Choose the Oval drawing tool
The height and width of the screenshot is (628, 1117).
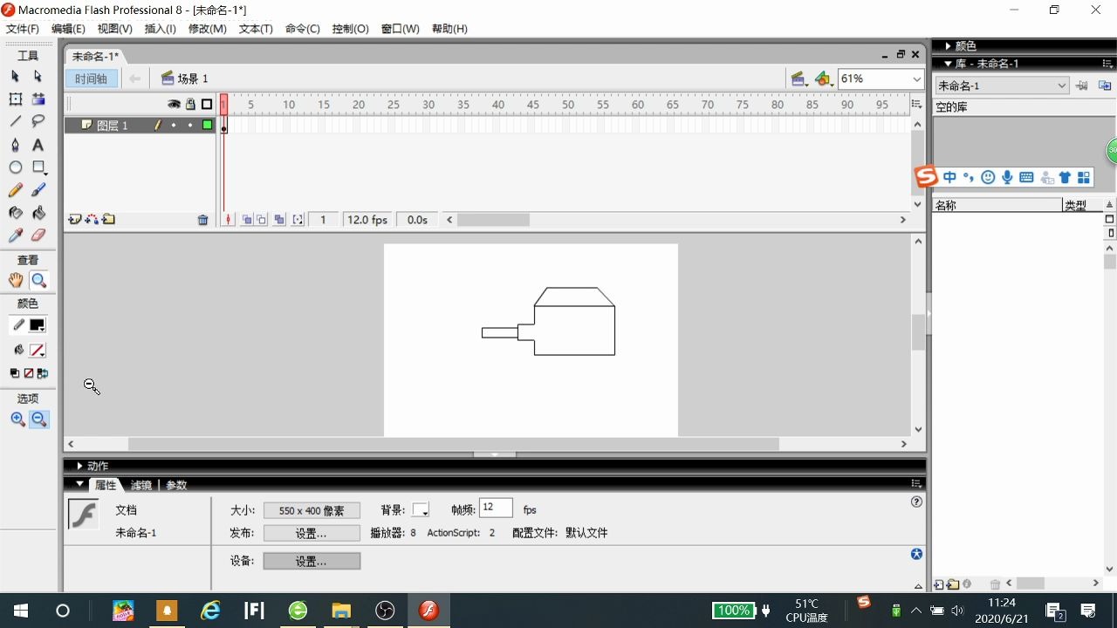(15, 167)
